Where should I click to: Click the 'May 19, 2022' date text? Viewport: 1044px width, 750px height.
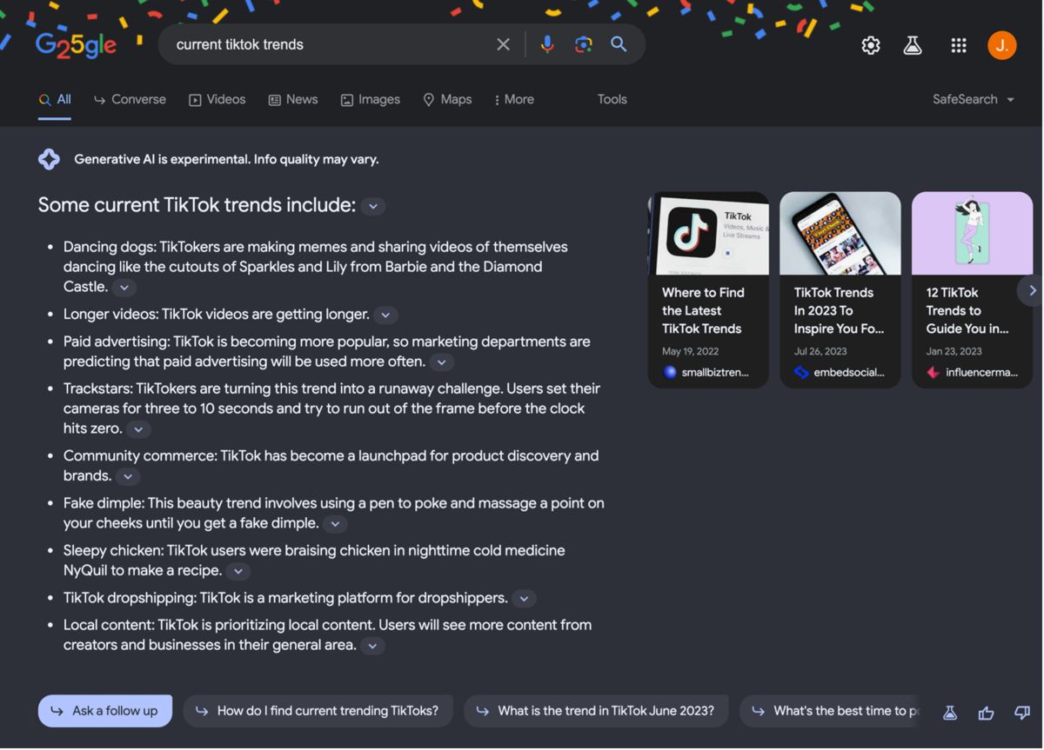tap(690, 351)
